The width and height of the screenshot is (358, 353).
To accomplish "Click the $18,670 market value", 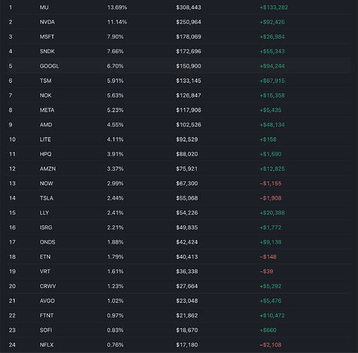I will coord(187,330).
